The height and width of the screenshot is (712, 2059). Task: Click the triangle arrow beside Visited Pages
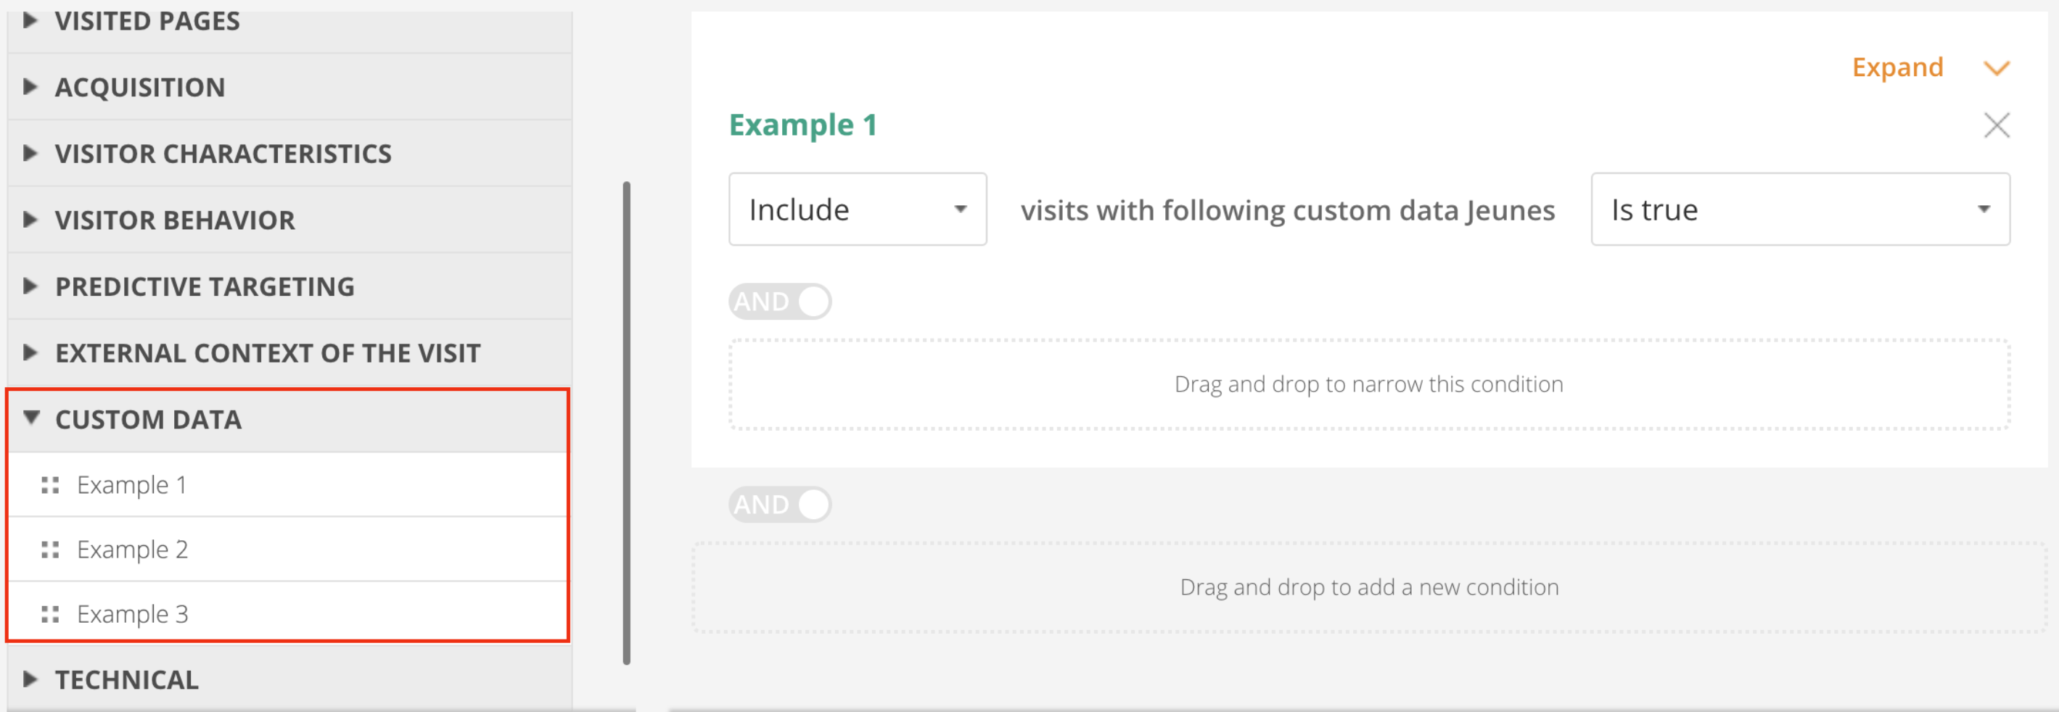[x=30, y=21]
